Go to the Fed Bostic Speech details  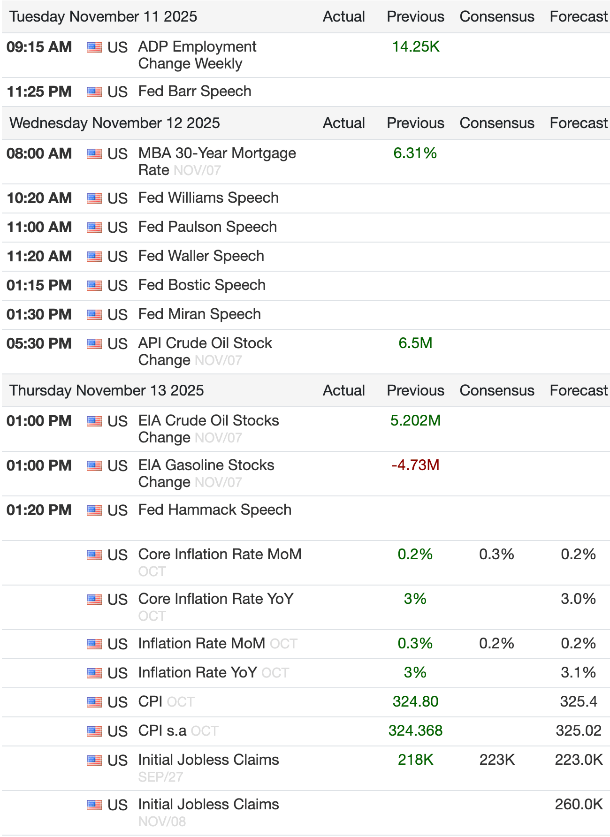[202, 285]
